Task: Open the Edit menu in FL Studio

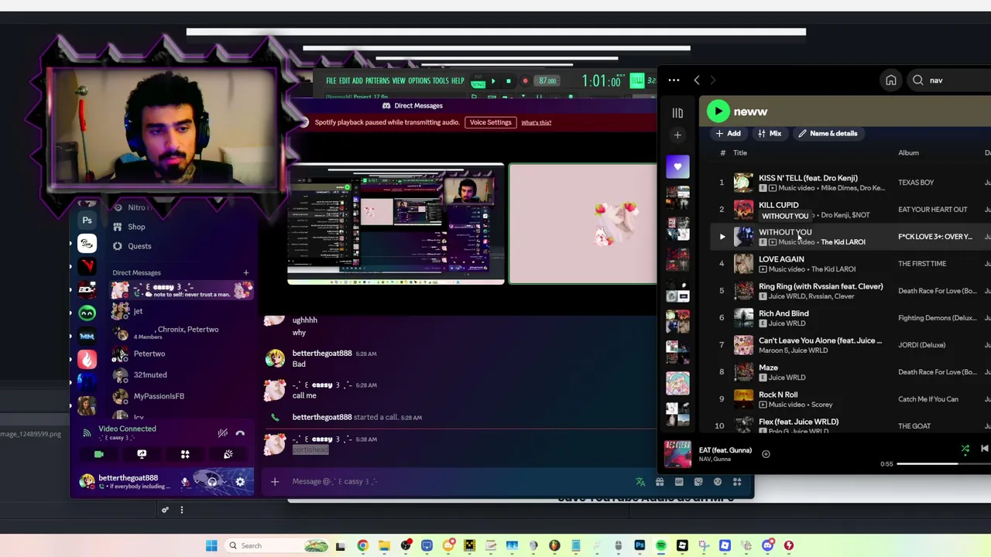Action: 345,81
